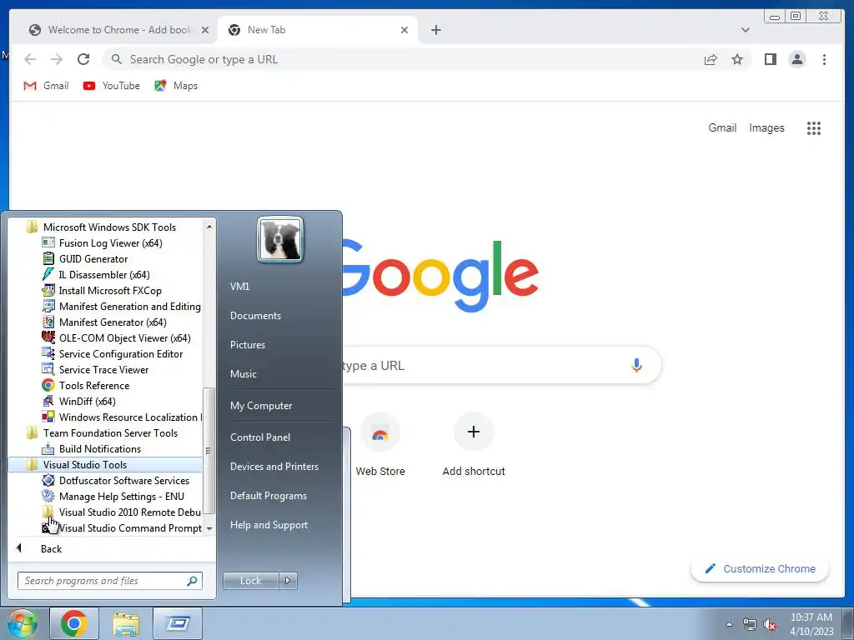
Task: Open IL Disassembler (x64)
Action: tap(103, 275)
